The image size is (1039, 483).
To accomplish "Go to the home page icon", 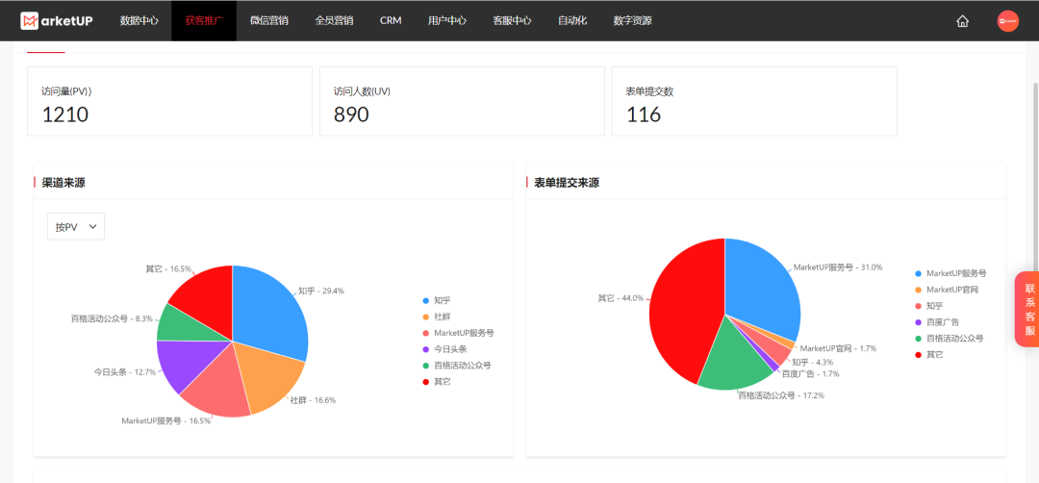I will (962, 21).
